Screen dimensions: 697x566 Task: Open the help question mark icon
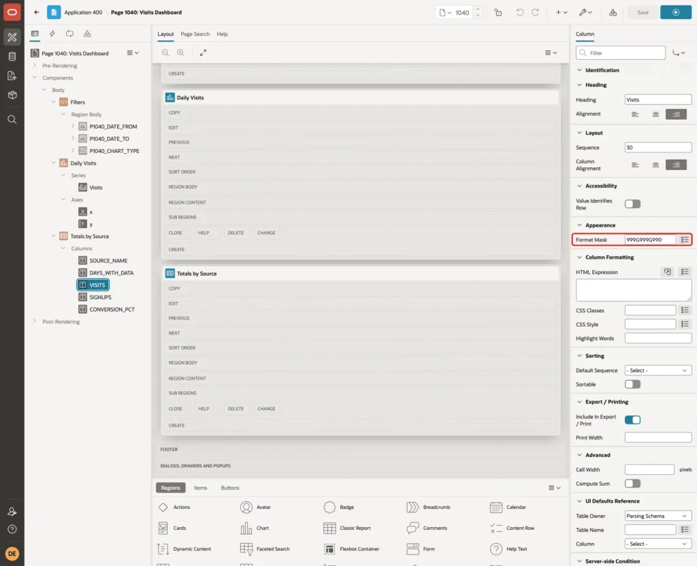pyautogui.click(x=12, y=529)
